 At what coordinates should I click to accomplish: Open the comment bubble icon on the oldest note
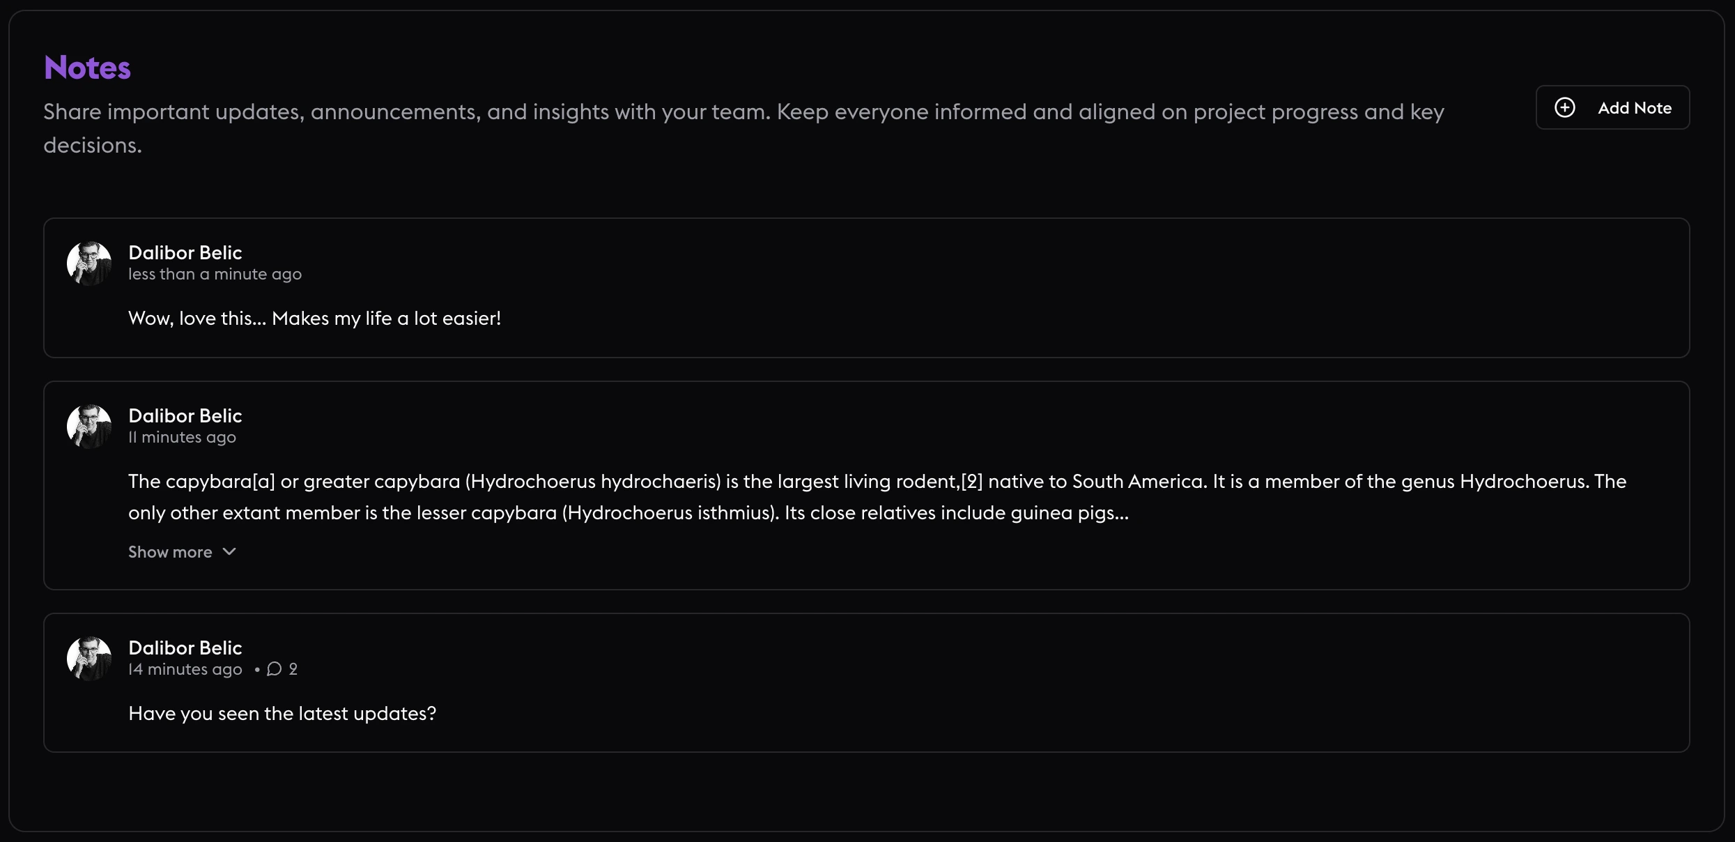(275, 669)
